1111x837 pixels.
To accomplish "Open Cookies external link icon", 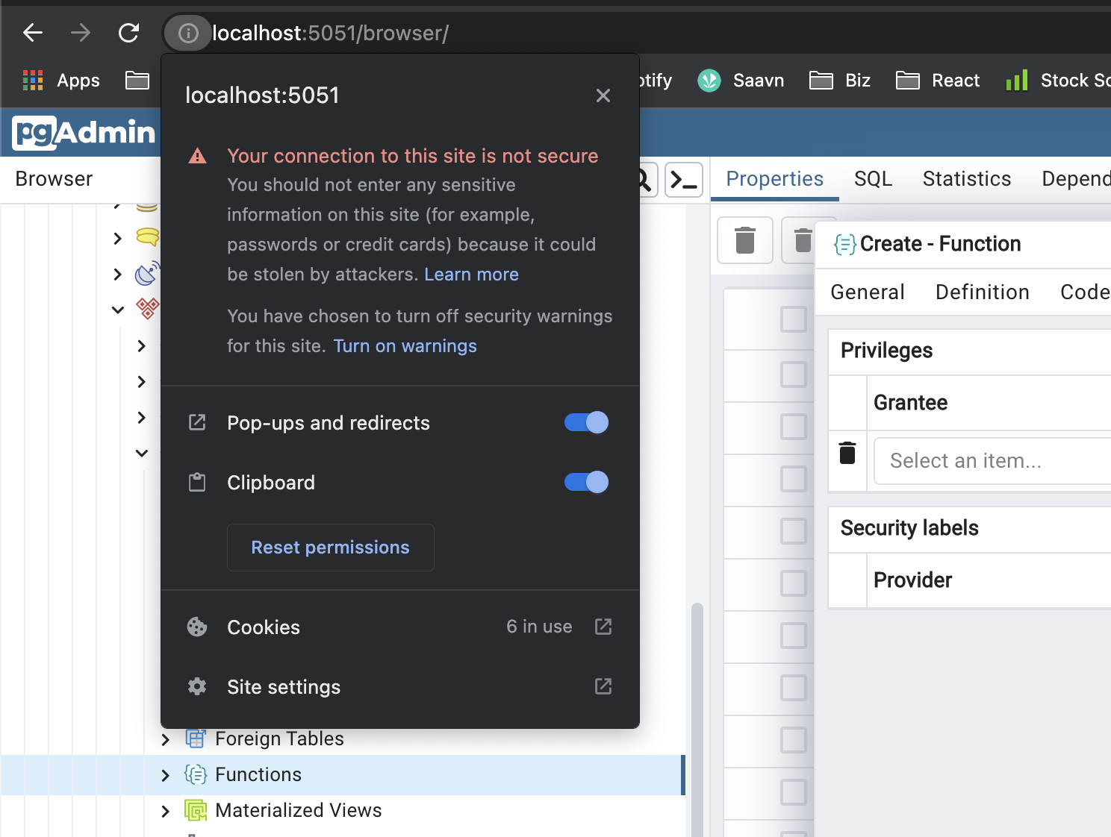I will click(603, 627).
